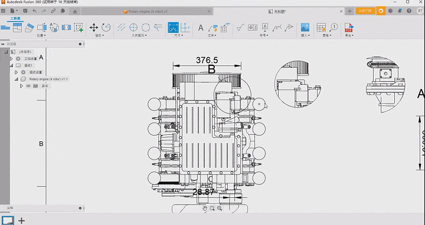The height and width of the screenshot is (225, 425).
Task: Click the orange extensions icon
Action: point(381,11)
